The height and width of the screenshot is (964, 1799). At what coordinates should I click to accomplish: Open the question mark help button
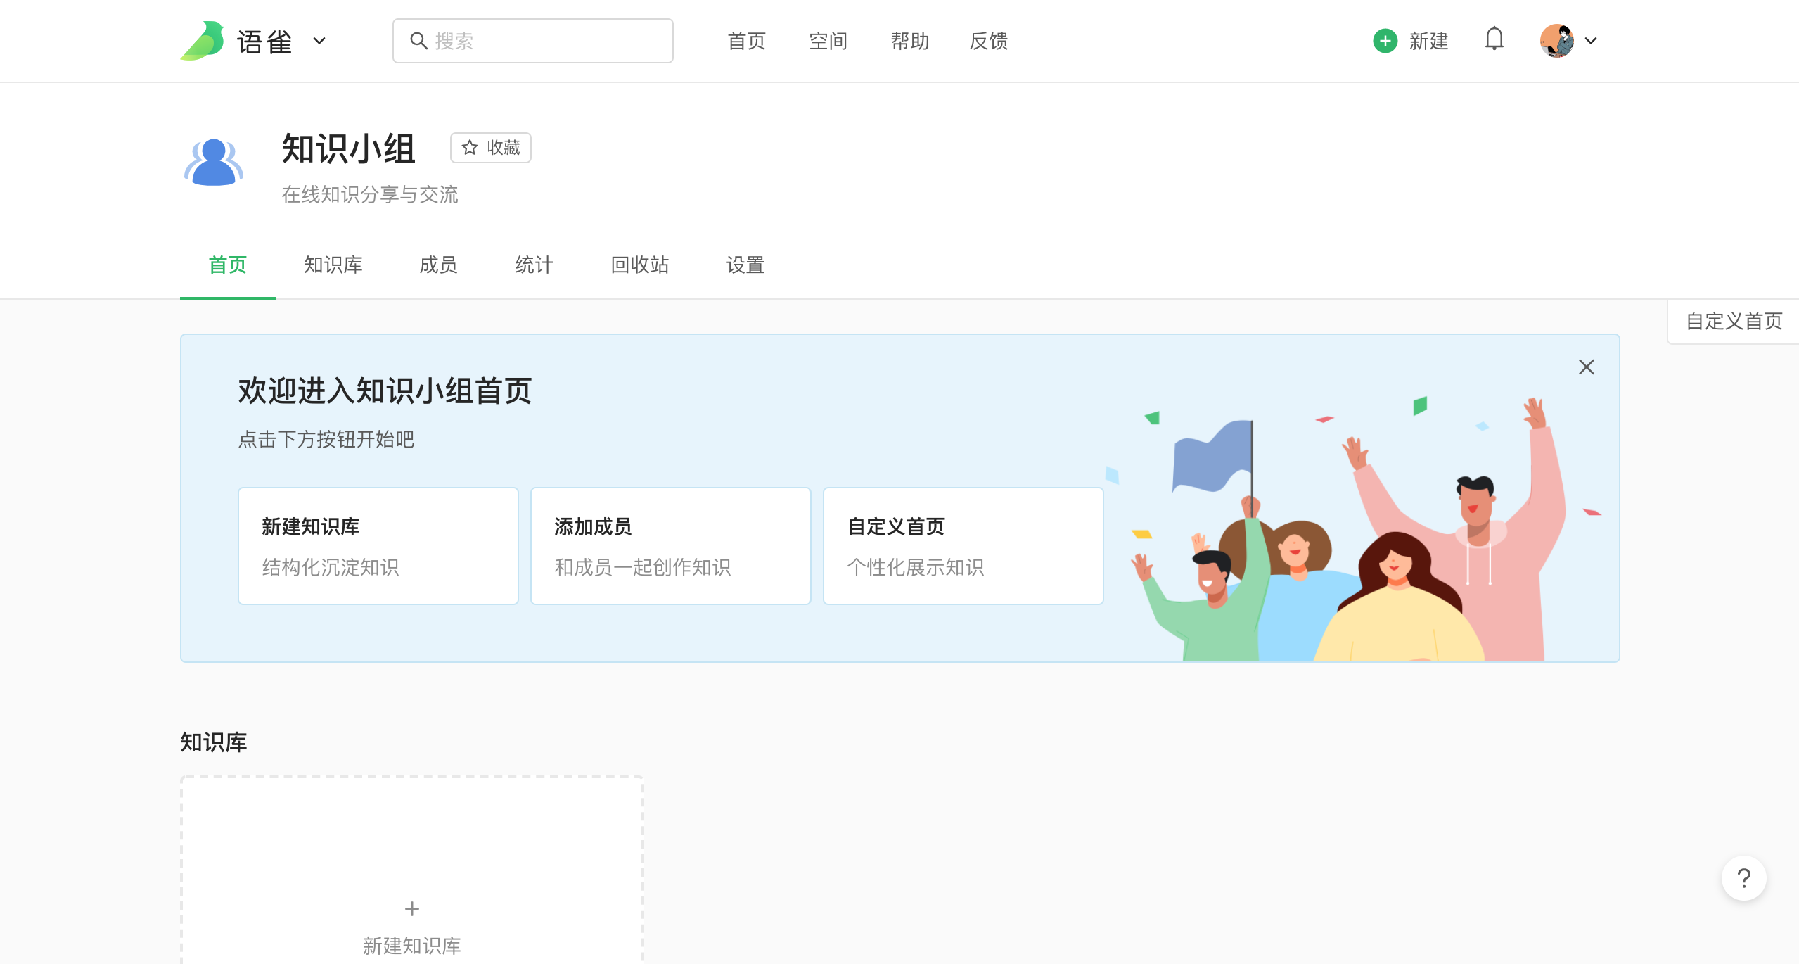pos(1743,878)
